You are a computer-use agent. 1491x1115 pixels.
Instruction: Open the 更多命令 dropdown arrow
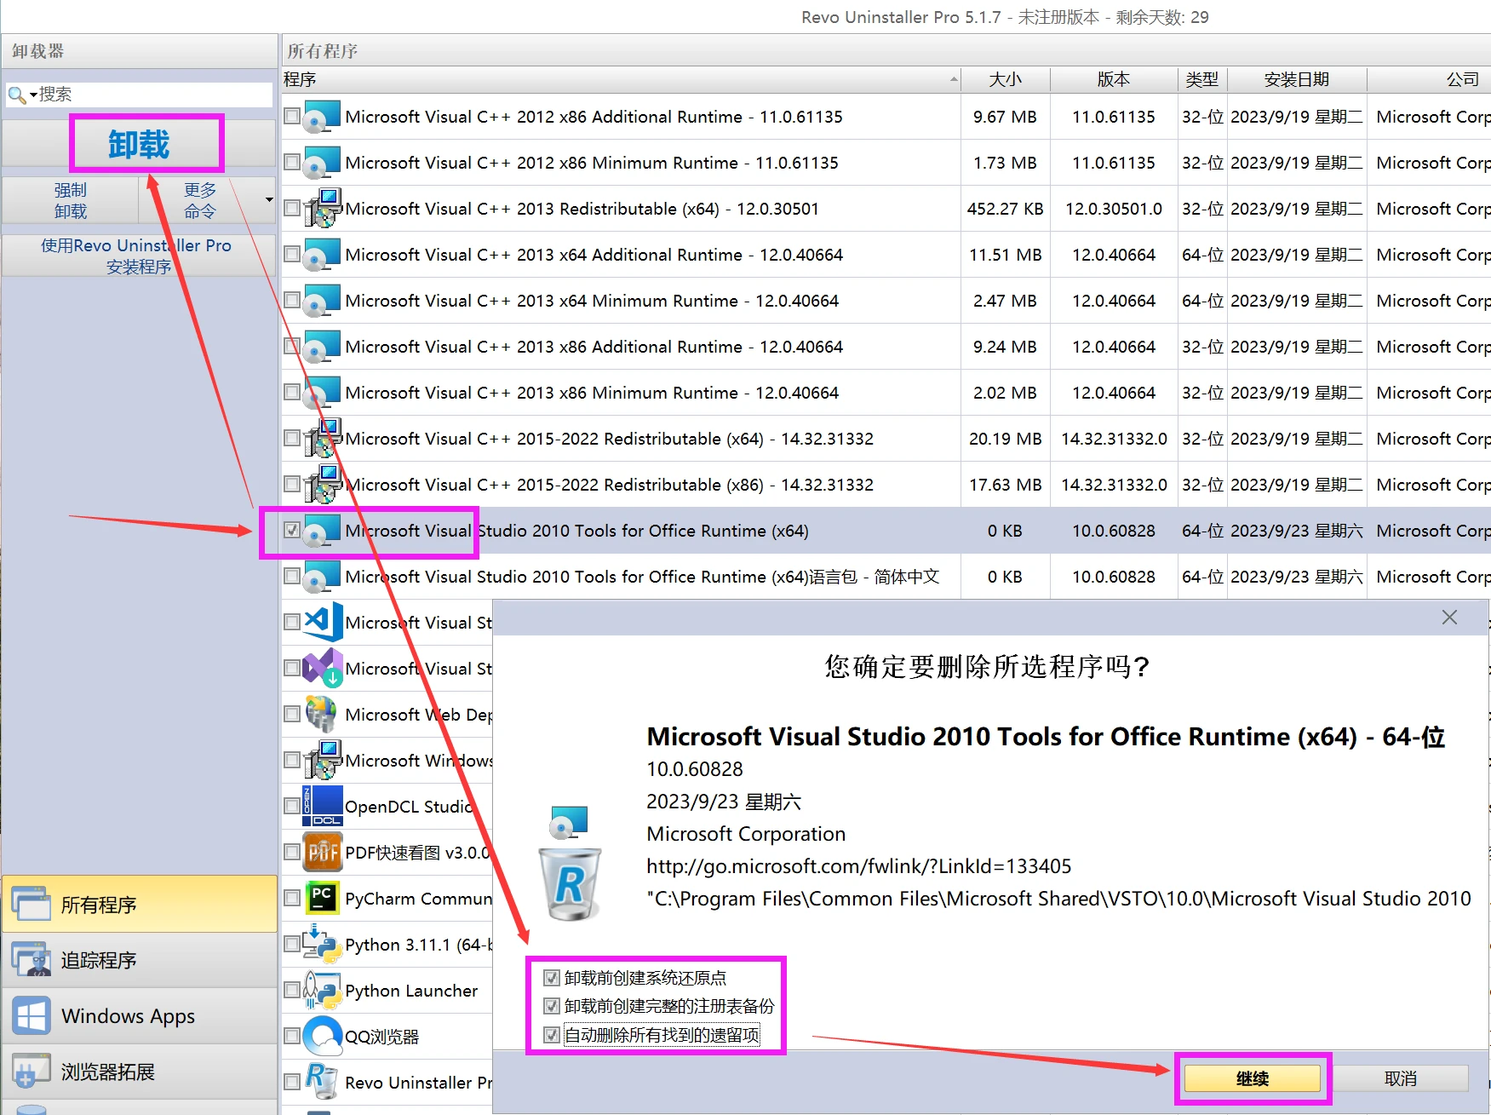coord(269,200)
